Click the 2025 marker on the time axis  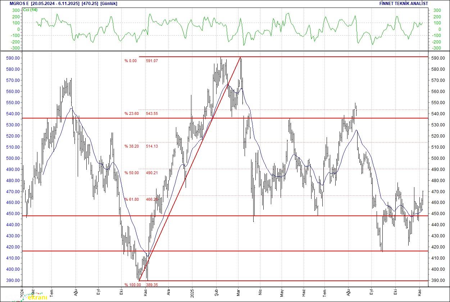coord(192,291)
